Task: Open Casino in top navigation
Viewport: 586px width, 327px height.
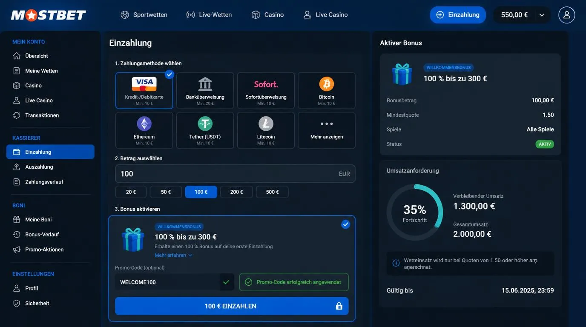Action: (267, 15)
